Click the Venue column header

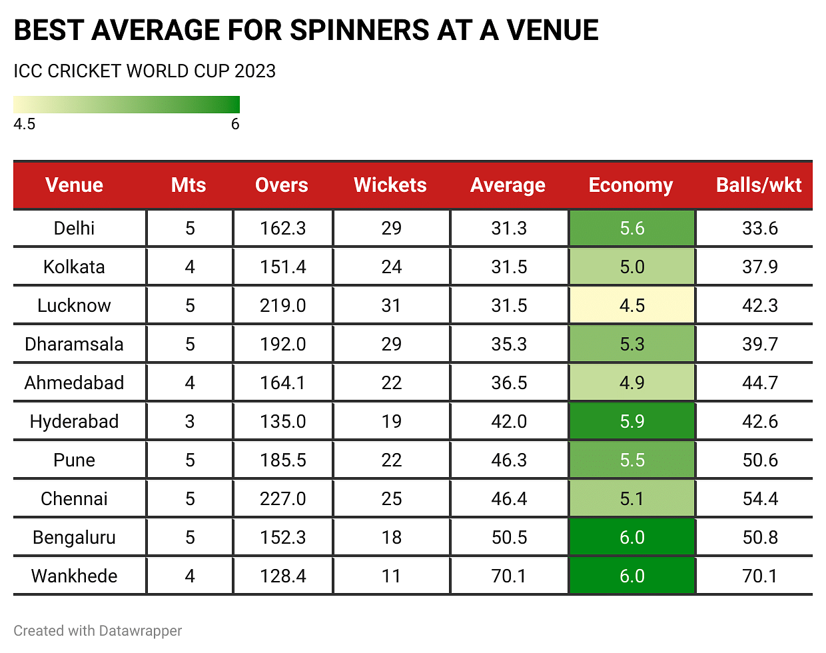pyautogui.click(x=74, y=185)
